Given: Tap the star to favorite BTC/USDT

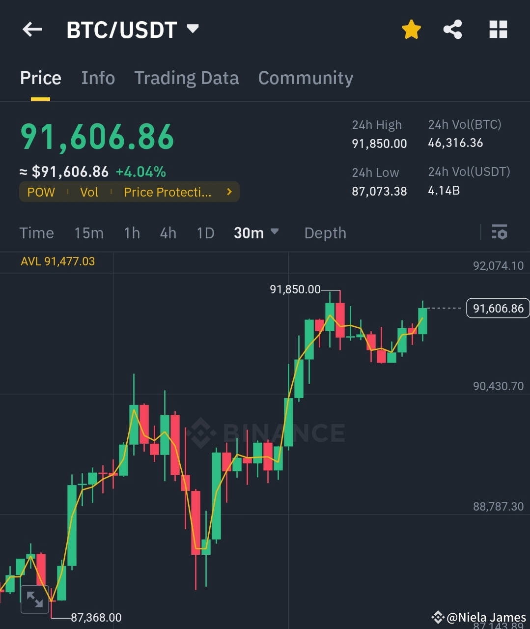Looking at the screenshot, I should click(411, 29).
